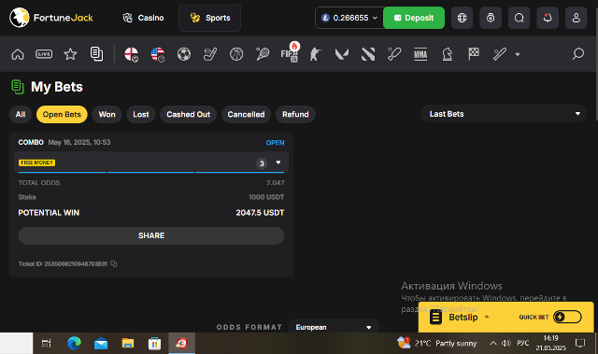The height and width of the screenshot is (354, 598).
Task: Open the Last Bets sorting dropdown
Action: click(x=504, y=114)
